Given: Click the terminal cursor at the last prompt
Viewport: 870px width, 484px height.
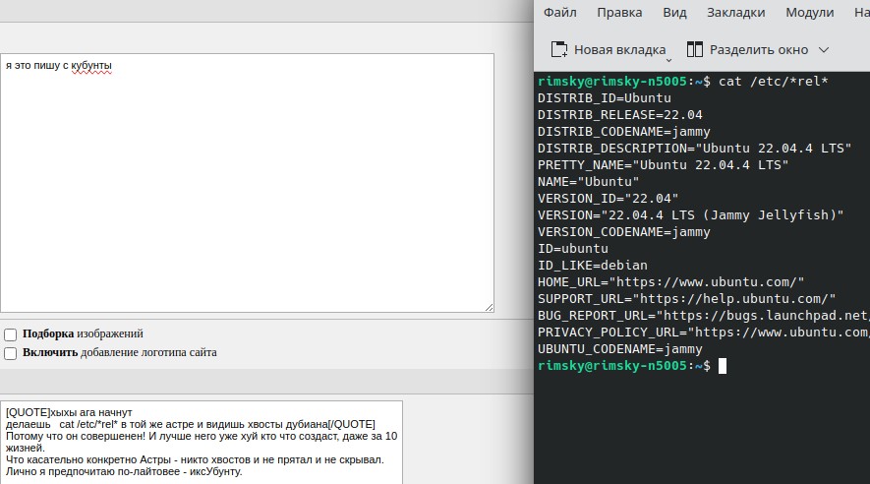Looking at the screenshot, I should [x=722, y=366].
